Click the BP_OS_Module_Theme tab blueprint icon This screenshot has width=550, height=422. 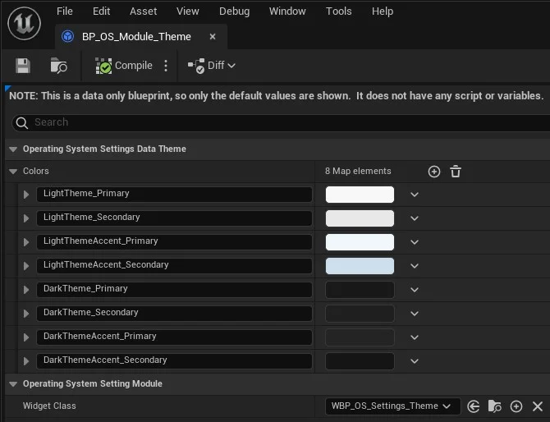67,36
